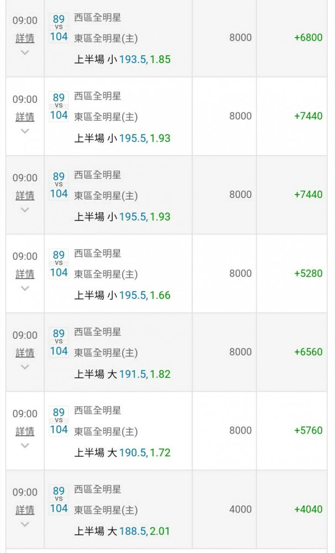Click the +5280 profit amount
This screenshot has width=335, height=553.
pos(308,273)
